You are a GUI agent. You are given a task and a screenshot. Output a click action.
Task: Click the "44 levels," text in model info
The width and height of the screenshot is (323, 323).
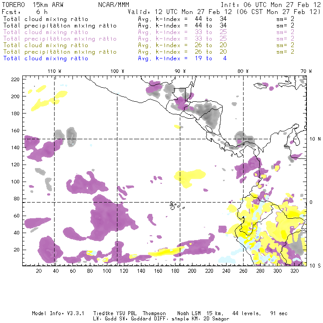[x=247, y=313]
